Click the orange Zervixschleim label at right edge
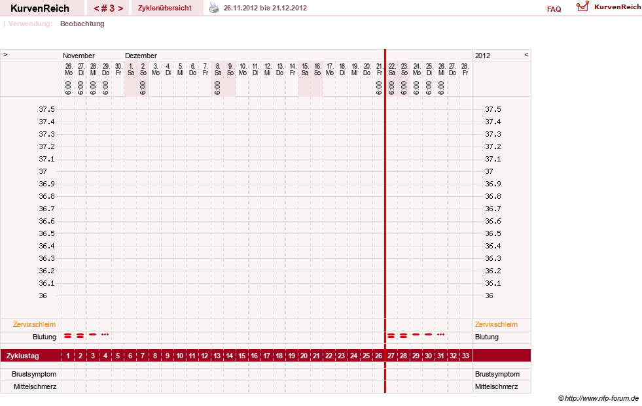642x406 pixels. 496,325
